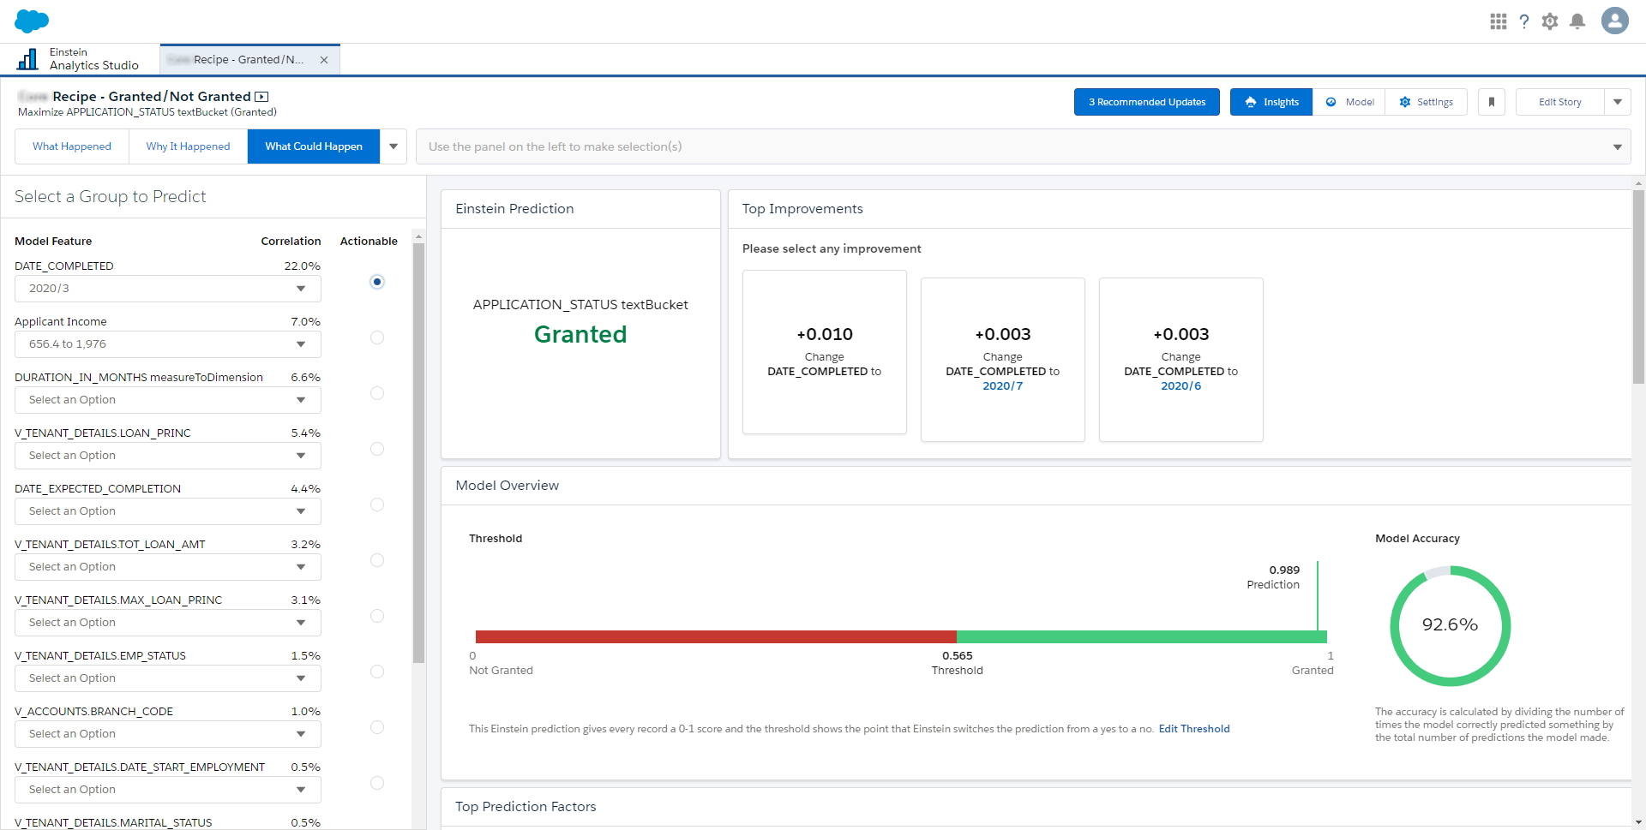This screenshot has height=830, width=1646.
Task: Open the user avatar profile menu
Action: (1615, 21)
